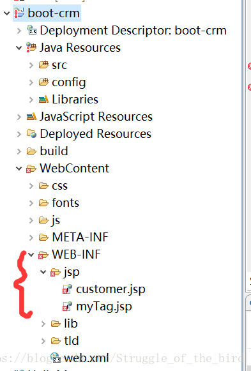
Task: Click the JavaScript Resources icon
Action: coord(31,116)
